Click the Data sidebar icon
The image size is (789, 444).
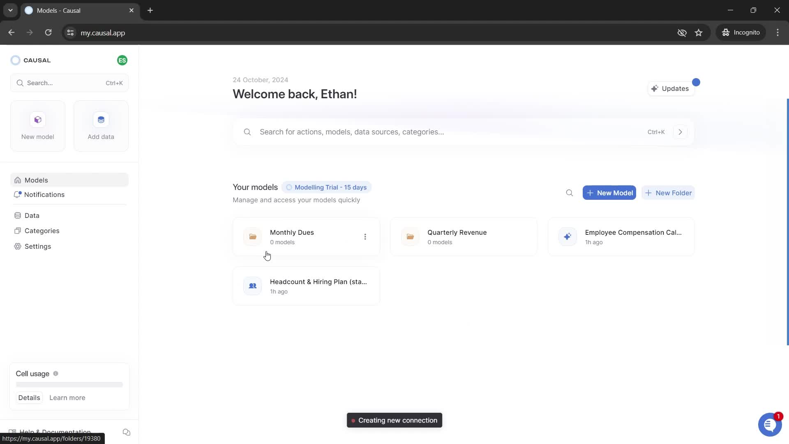click(x=18, y=215)
